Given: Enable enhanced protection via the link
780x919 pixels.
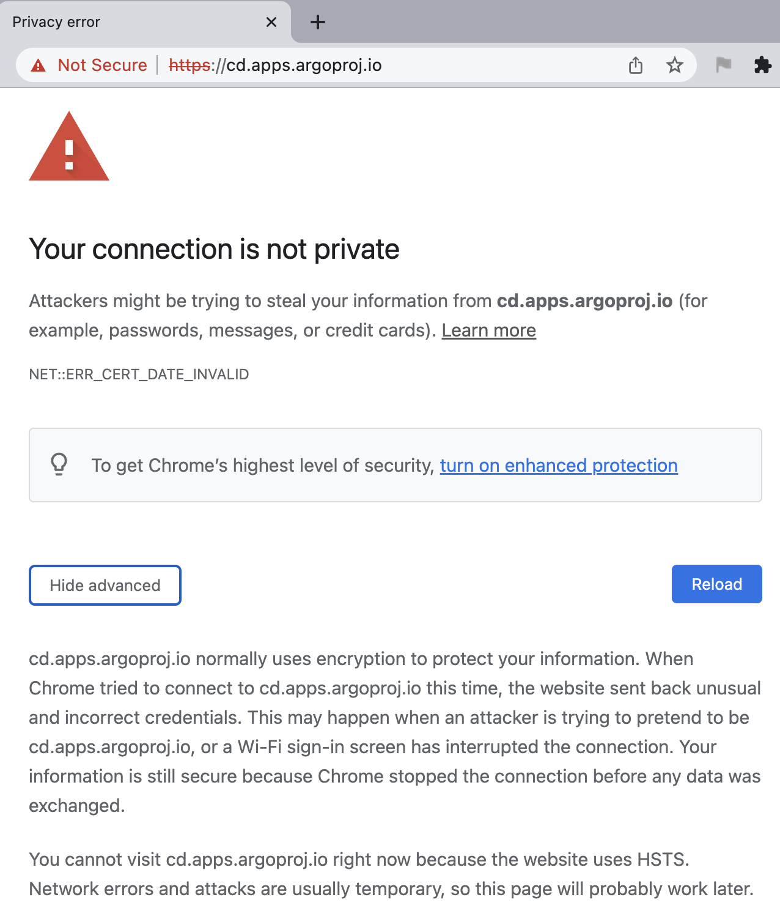Looking at the screenshot, I should (x=558, y=466).
